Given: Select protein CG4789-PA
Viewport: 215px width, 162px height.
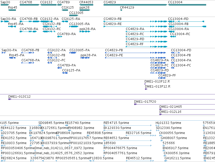Looking at the screenshot, I should tap(67, 65).
